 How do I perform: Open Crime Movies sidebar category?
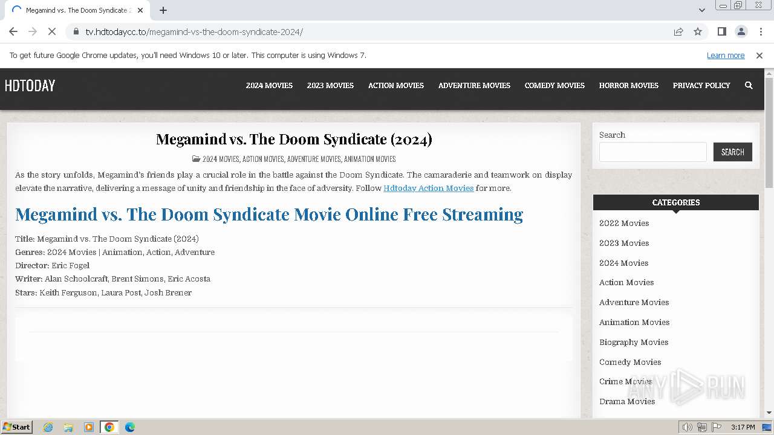pos(626,382)
